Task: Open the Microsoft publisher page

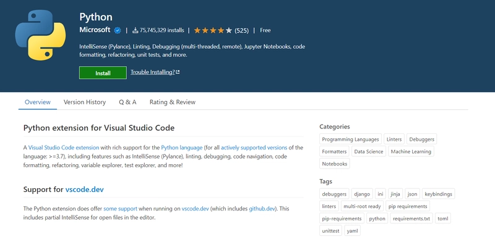Action: coord(95,30)
